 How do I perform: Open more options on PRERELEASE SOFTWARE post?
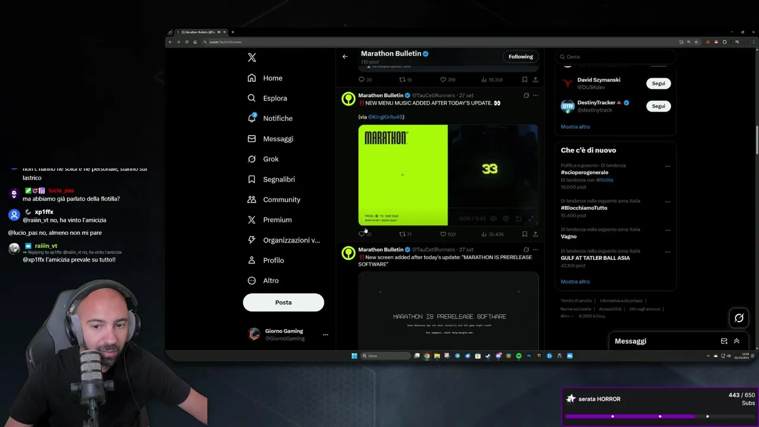point(535,250)
